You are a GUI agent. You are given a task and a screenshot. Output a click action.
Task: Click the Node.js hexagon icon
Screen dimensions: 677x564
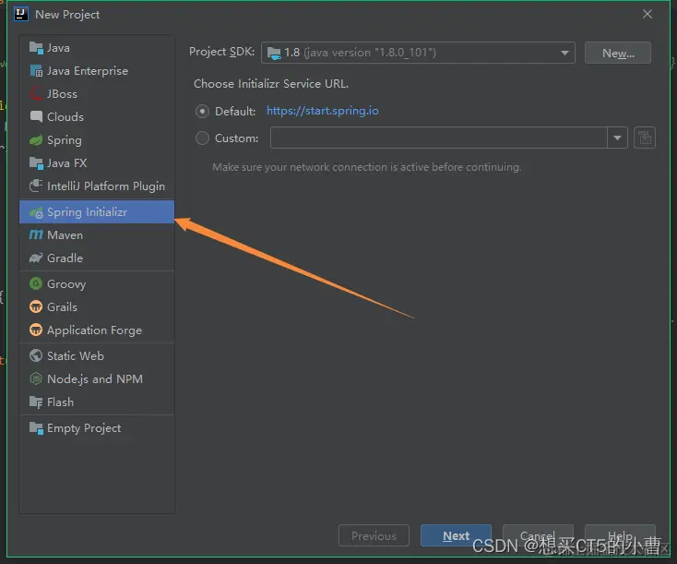click(36, 379)
